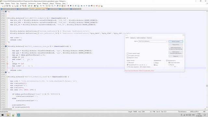The image size is (208, 117).
Task: Click the 'Подсчитать' button
Action: pyautogui.click(x=175, y=45)
